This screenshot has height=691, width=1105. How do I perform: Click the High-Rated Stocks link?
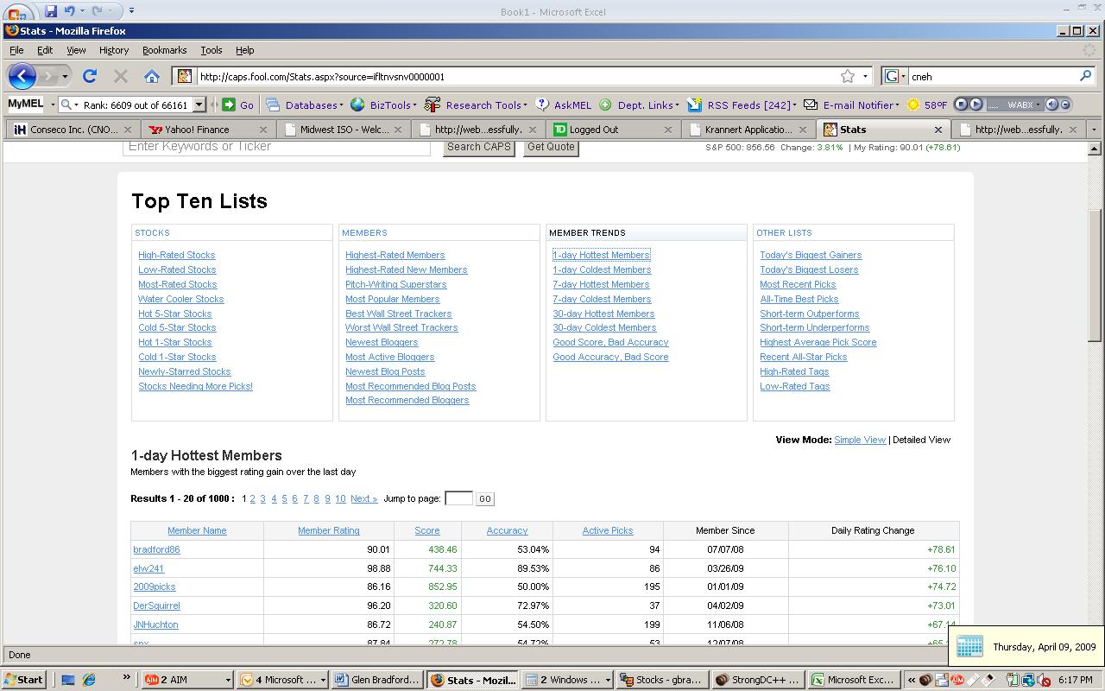click(177, 255)
